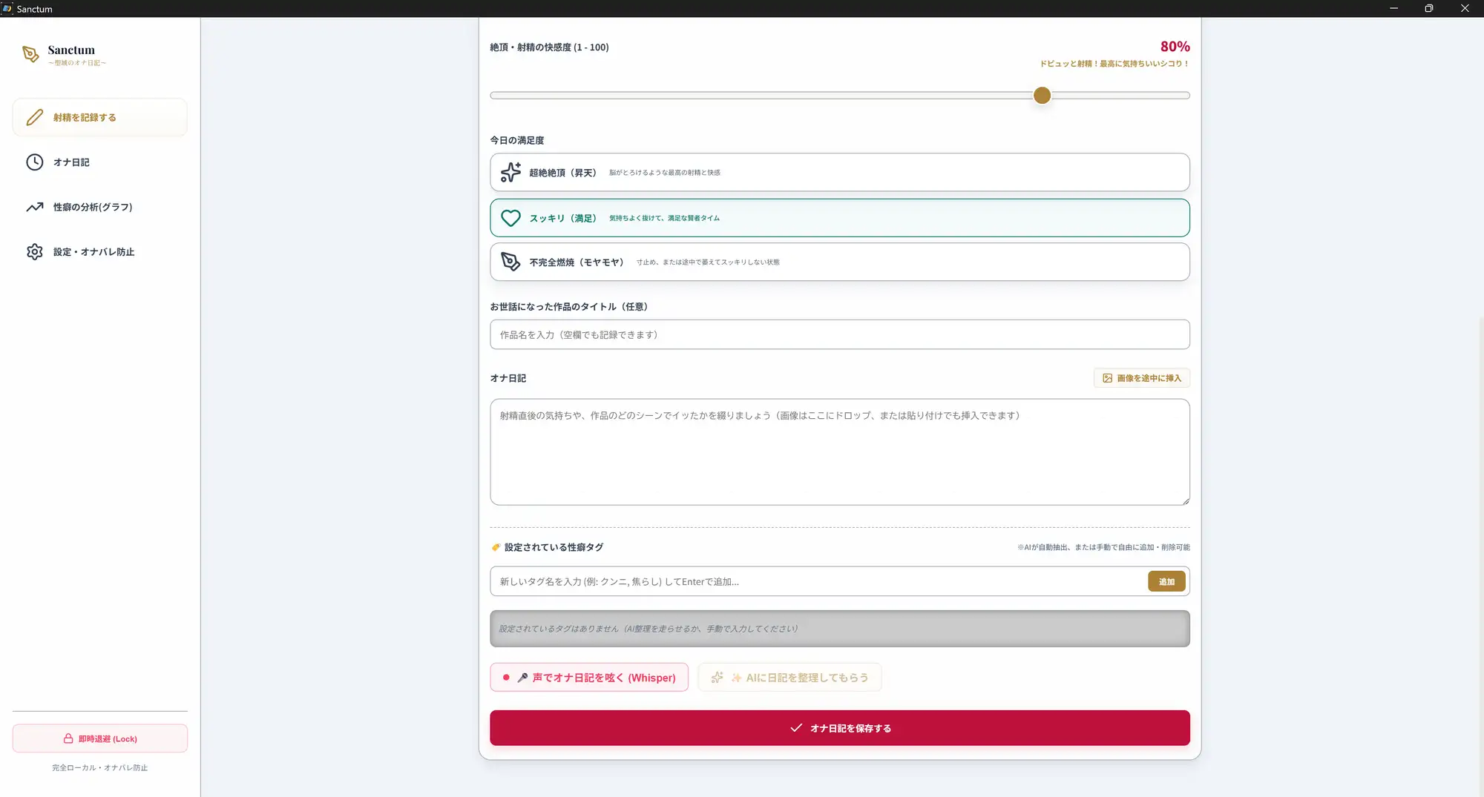
Task: Open the 性癖の分析(グラフ) menu item
Action: [x=100, y=207]
